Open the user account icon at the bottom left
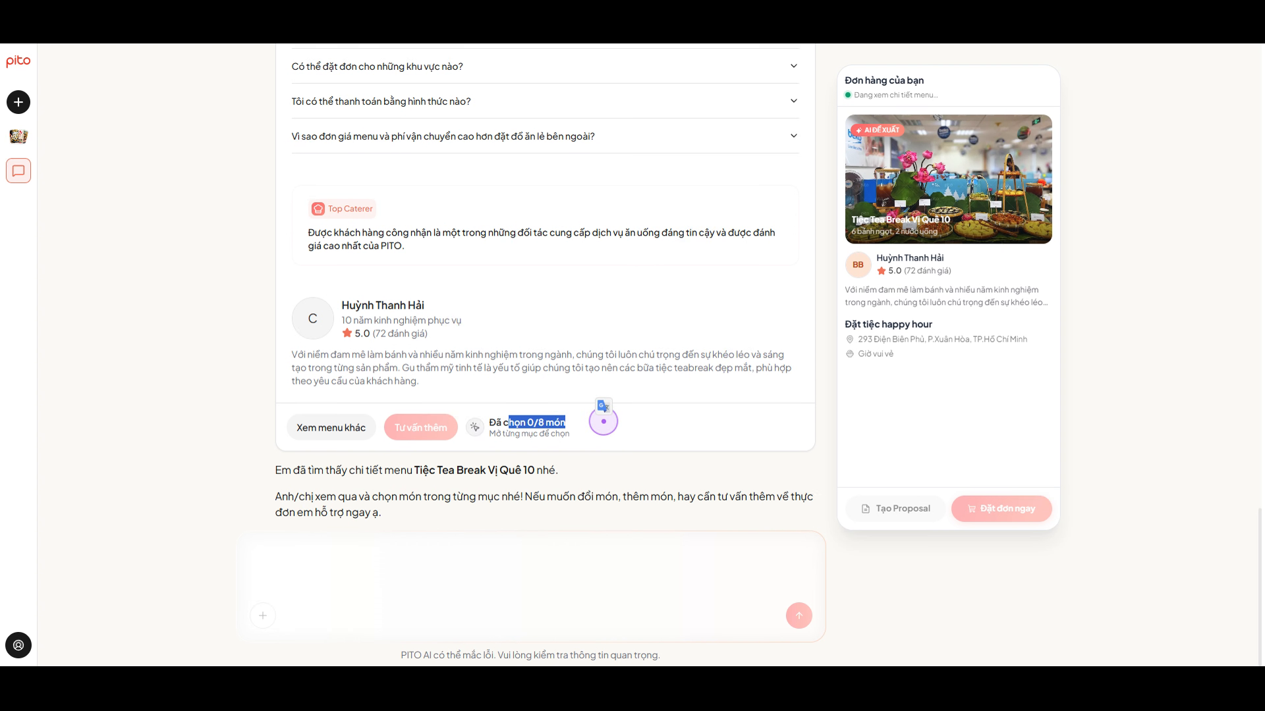 tap(18, 645)
